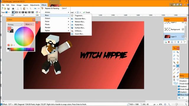Click the Save icon in toolbar
Screen dimensions: 189x106
(x=8, y=9)
